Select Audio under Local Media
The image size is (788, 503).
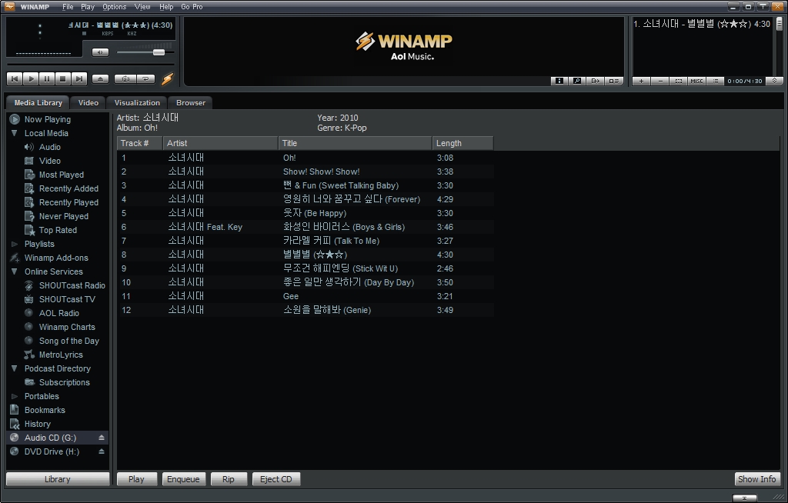(50, 147)
